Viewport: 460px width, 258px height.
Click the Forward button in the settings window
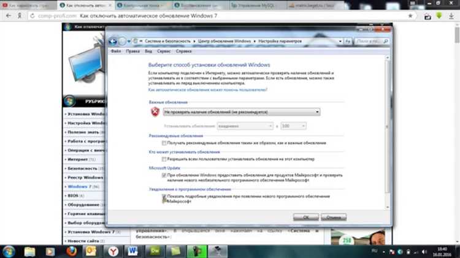[122, 41]
